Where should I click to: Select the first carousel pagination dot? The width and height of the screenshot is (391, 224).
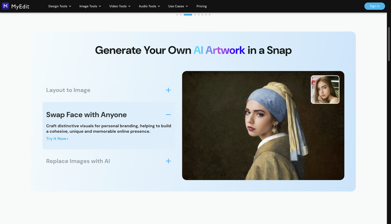pos(177,15)
